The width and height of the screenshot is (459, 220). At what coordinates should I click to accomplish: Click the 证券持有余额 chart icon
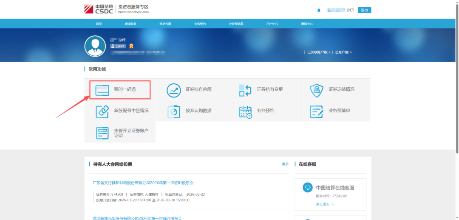pyautogui.click(x=173, y=90)
